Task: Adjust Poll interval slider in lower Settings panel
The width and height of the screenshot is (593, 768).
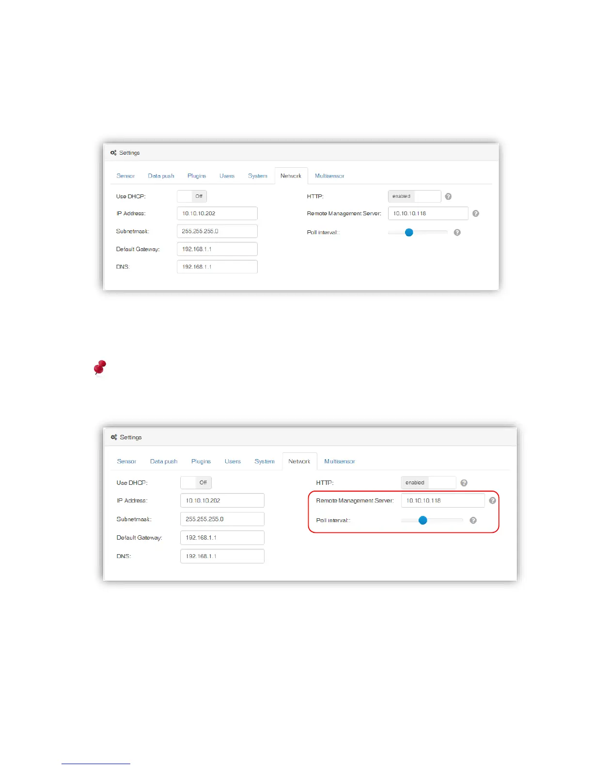Action: [422, 520]
